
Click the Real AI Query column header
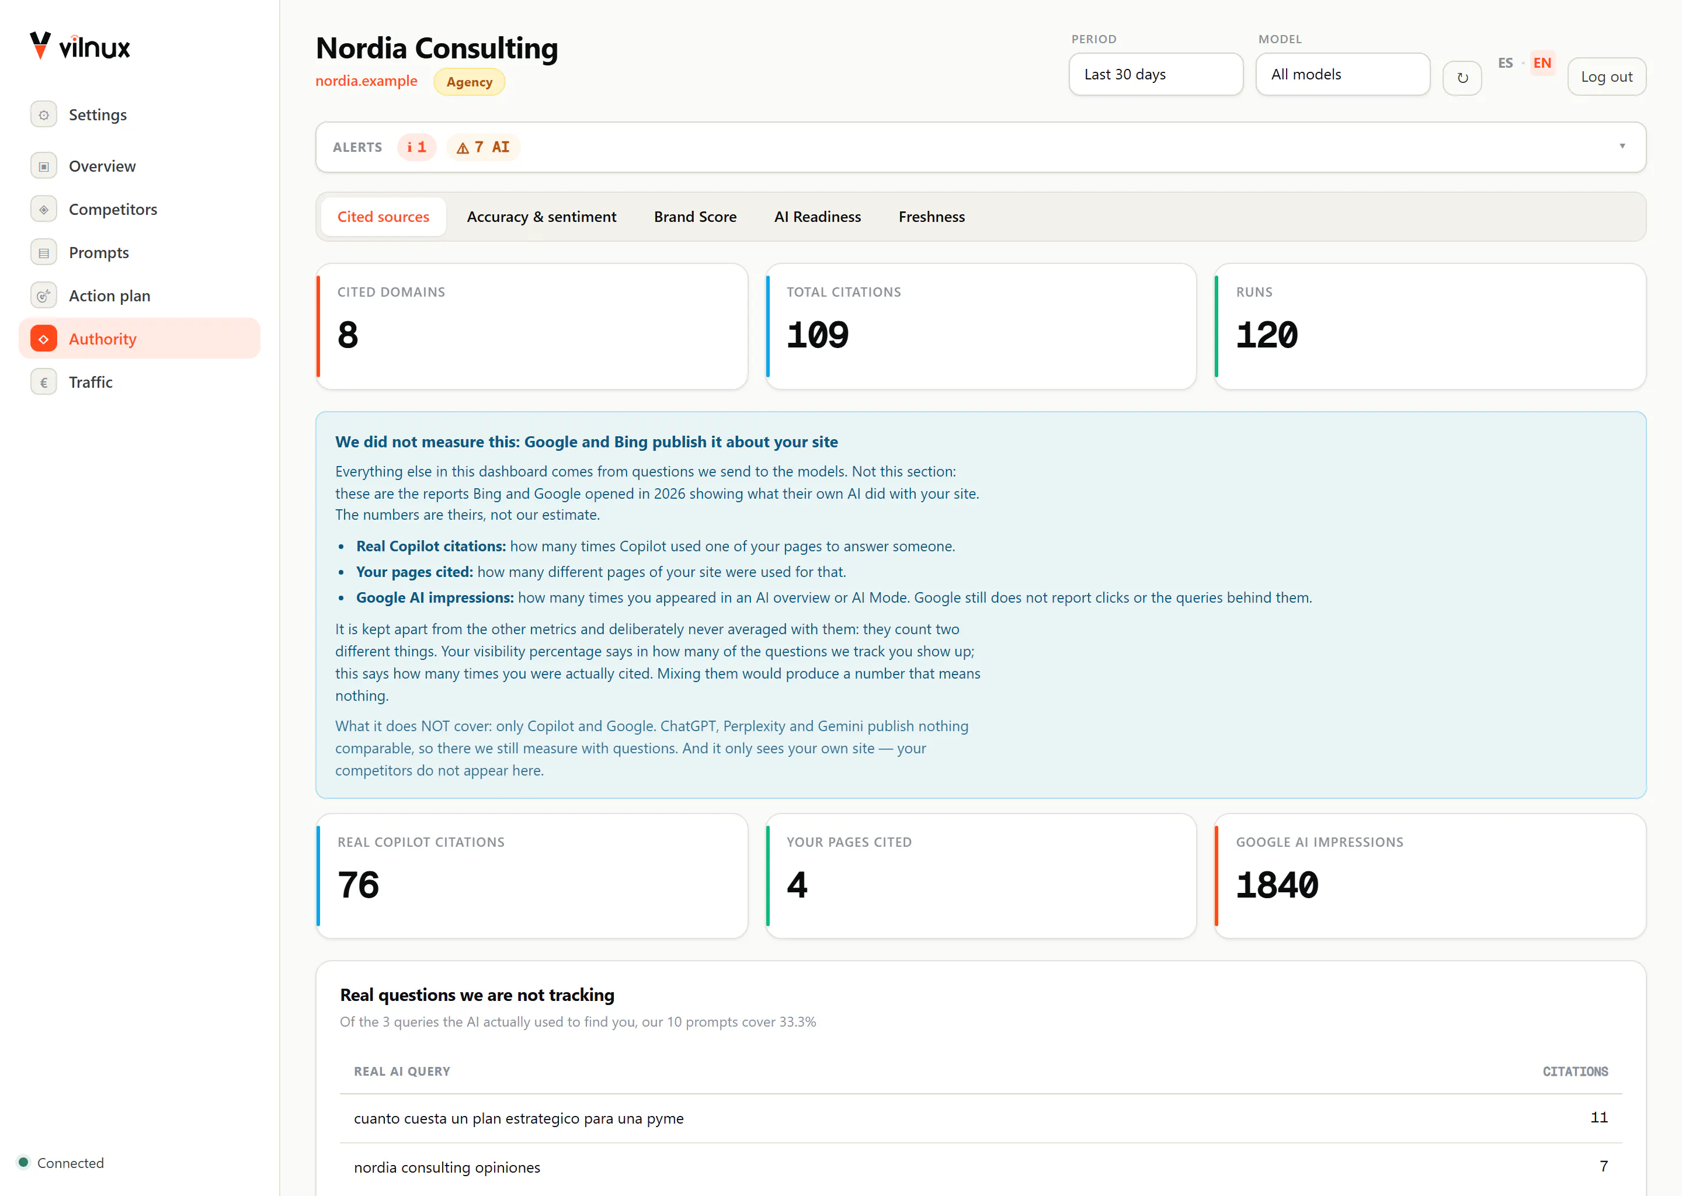tap(402, 1072)
